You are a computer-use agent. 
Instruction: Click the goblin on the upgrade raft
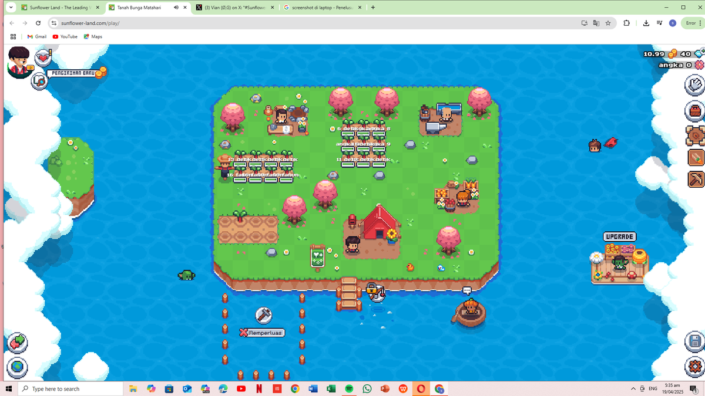coord(619,263)
